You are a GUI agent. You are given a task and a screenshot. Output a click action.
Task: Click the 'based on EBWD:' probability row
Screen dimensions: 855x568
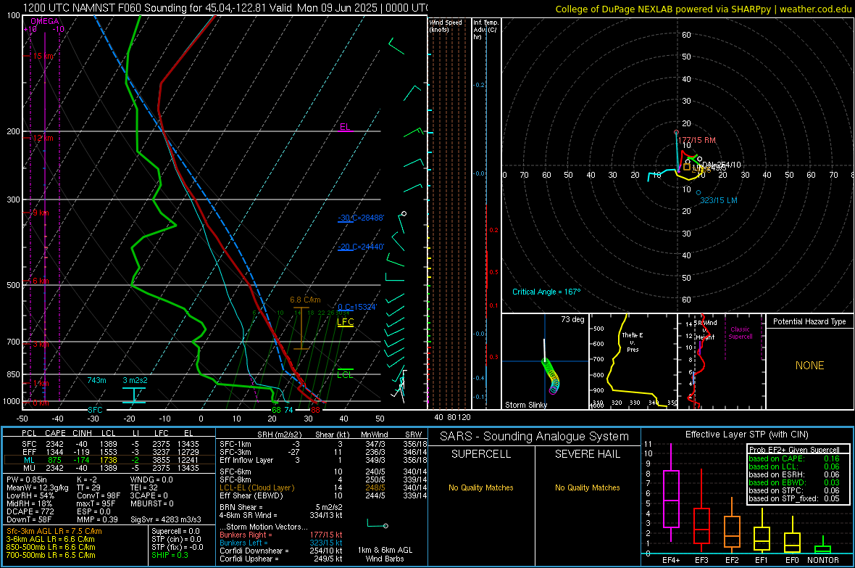pyautogui.click(x=794, y=483)
